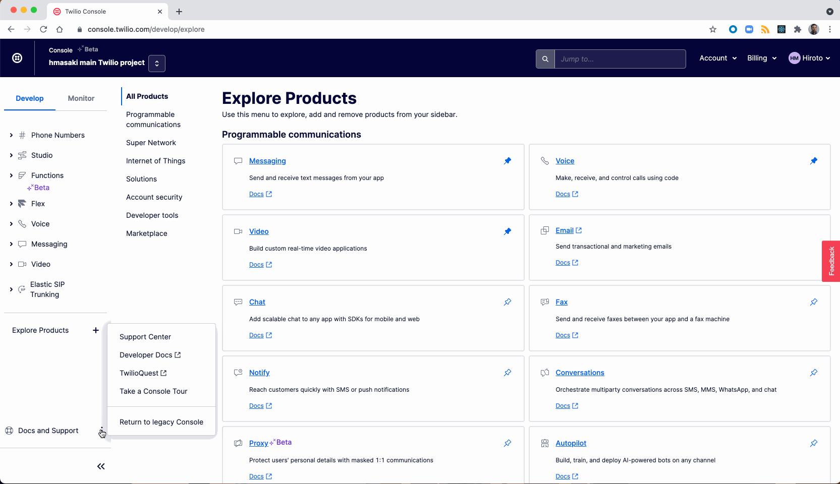Image resolution: width=840 pixels, height=484 pixels.
Task: Click Docs and Support three-dot menu
Action: [x=101, y=431]
